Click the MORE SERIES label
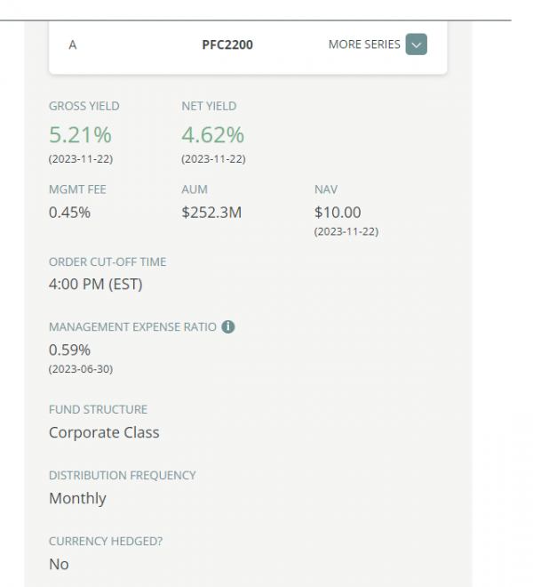 tap(364, 44)
